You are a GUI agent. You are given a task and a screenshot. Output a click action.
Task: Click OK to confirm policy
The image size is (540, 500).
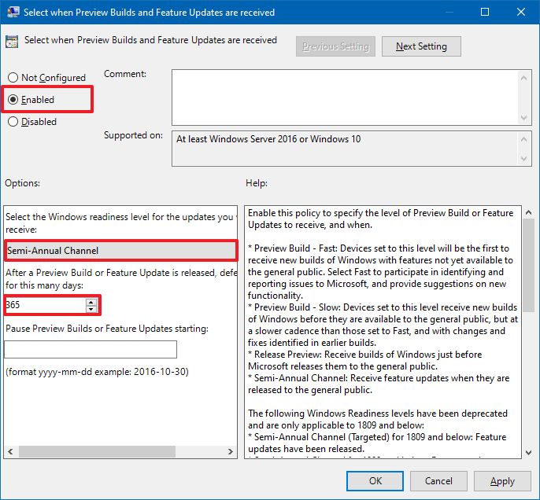(375, 481)
